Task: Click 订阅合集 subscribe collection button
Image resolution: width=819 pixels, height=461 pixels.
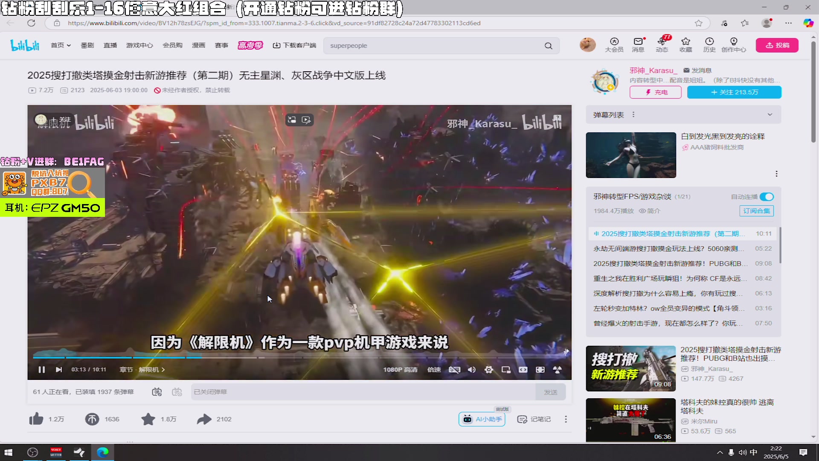Action: (756, 211)
